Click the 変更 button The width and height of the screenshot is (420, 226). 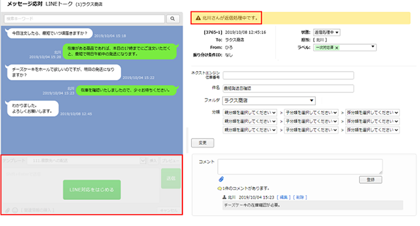[202, 143]
